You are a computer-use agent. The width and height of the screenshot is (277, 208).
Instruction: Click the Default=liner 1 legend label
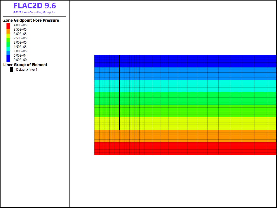tap(27, 70)
